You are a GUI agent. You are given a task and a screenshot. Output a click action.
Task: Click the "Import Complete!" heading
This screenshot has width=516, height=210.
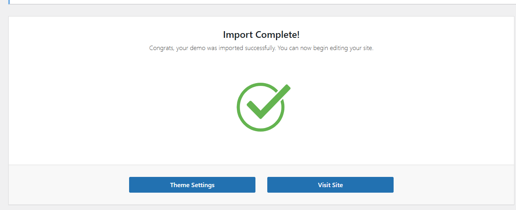261,35
